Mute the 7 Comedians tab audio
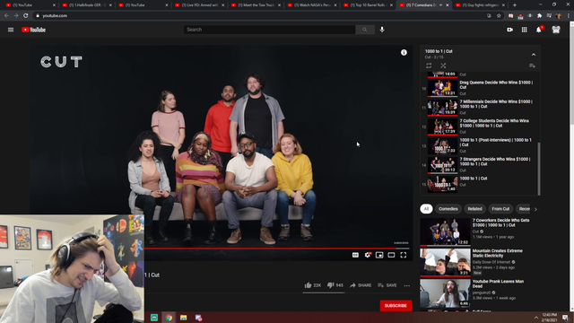574x323 pixels. tap(440, 5)
